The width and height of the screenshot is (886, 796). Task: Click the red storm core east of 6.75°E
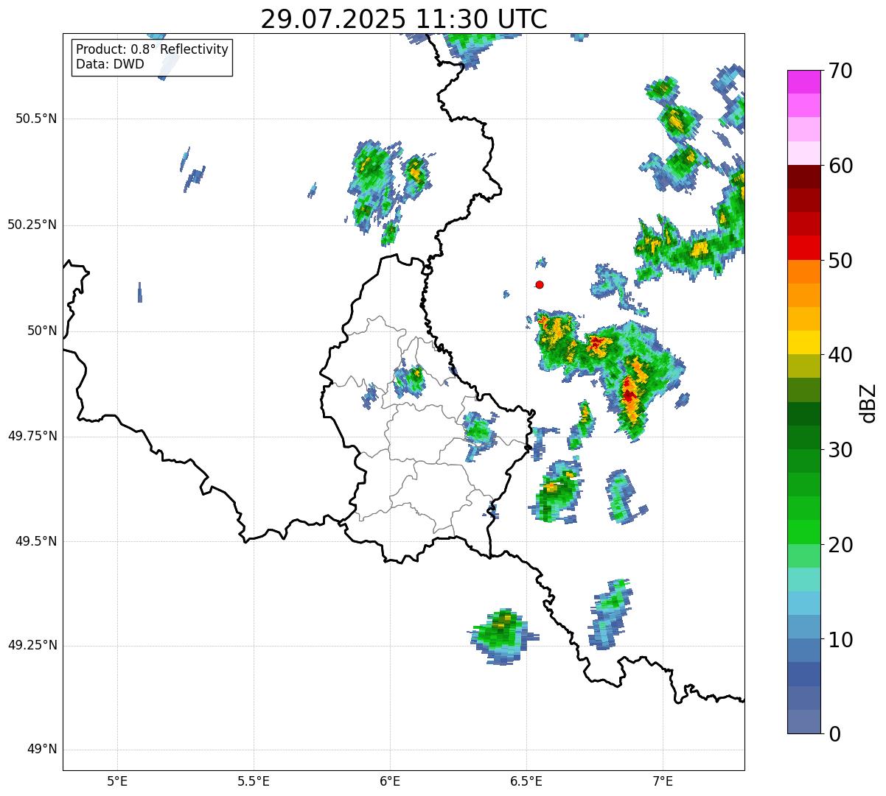click(x=628, y=392)
